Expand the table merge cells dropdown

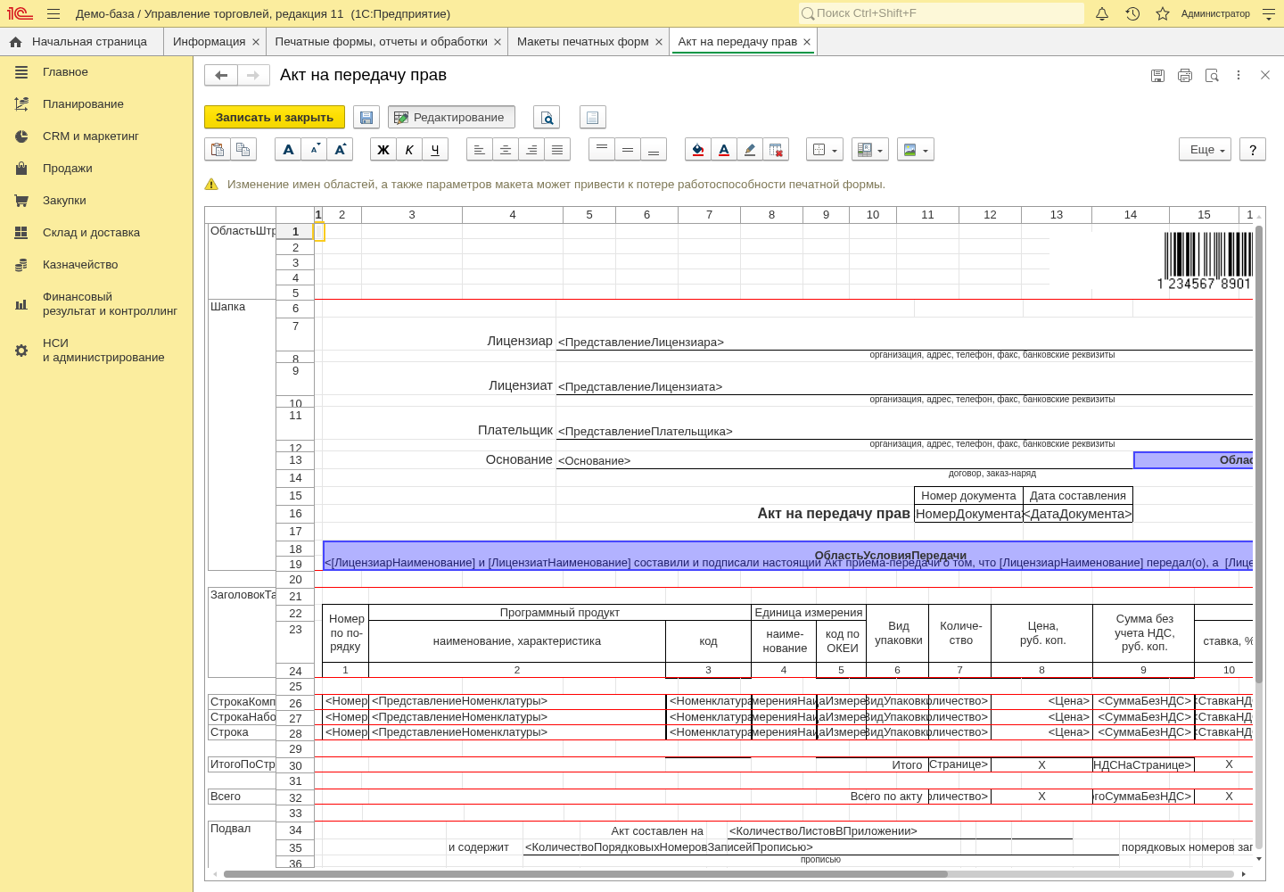(870, 150)
